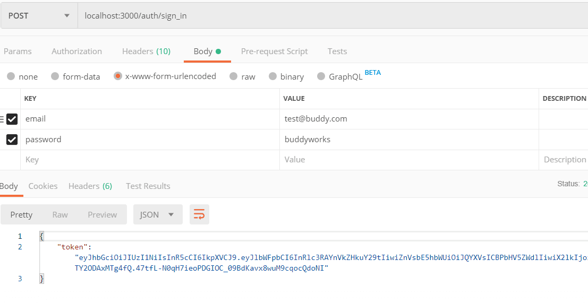Click the BETA badge next to GraphQL

373,73
